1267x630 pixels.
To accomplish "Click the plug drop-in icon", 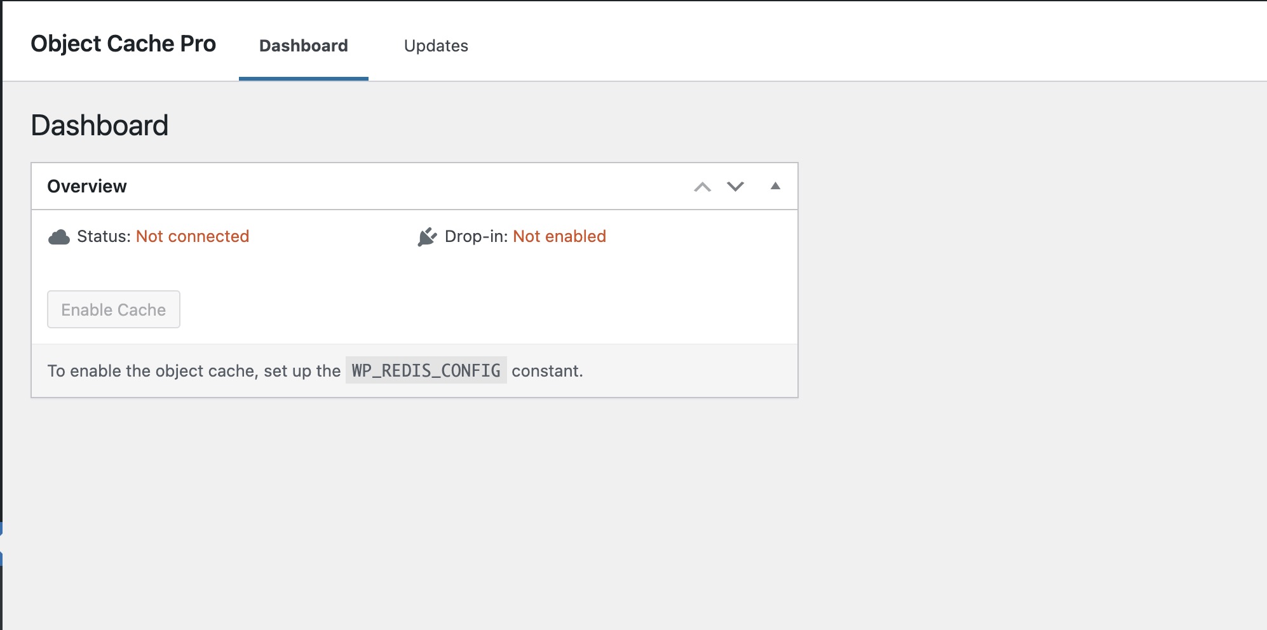I will coord(427,237).
